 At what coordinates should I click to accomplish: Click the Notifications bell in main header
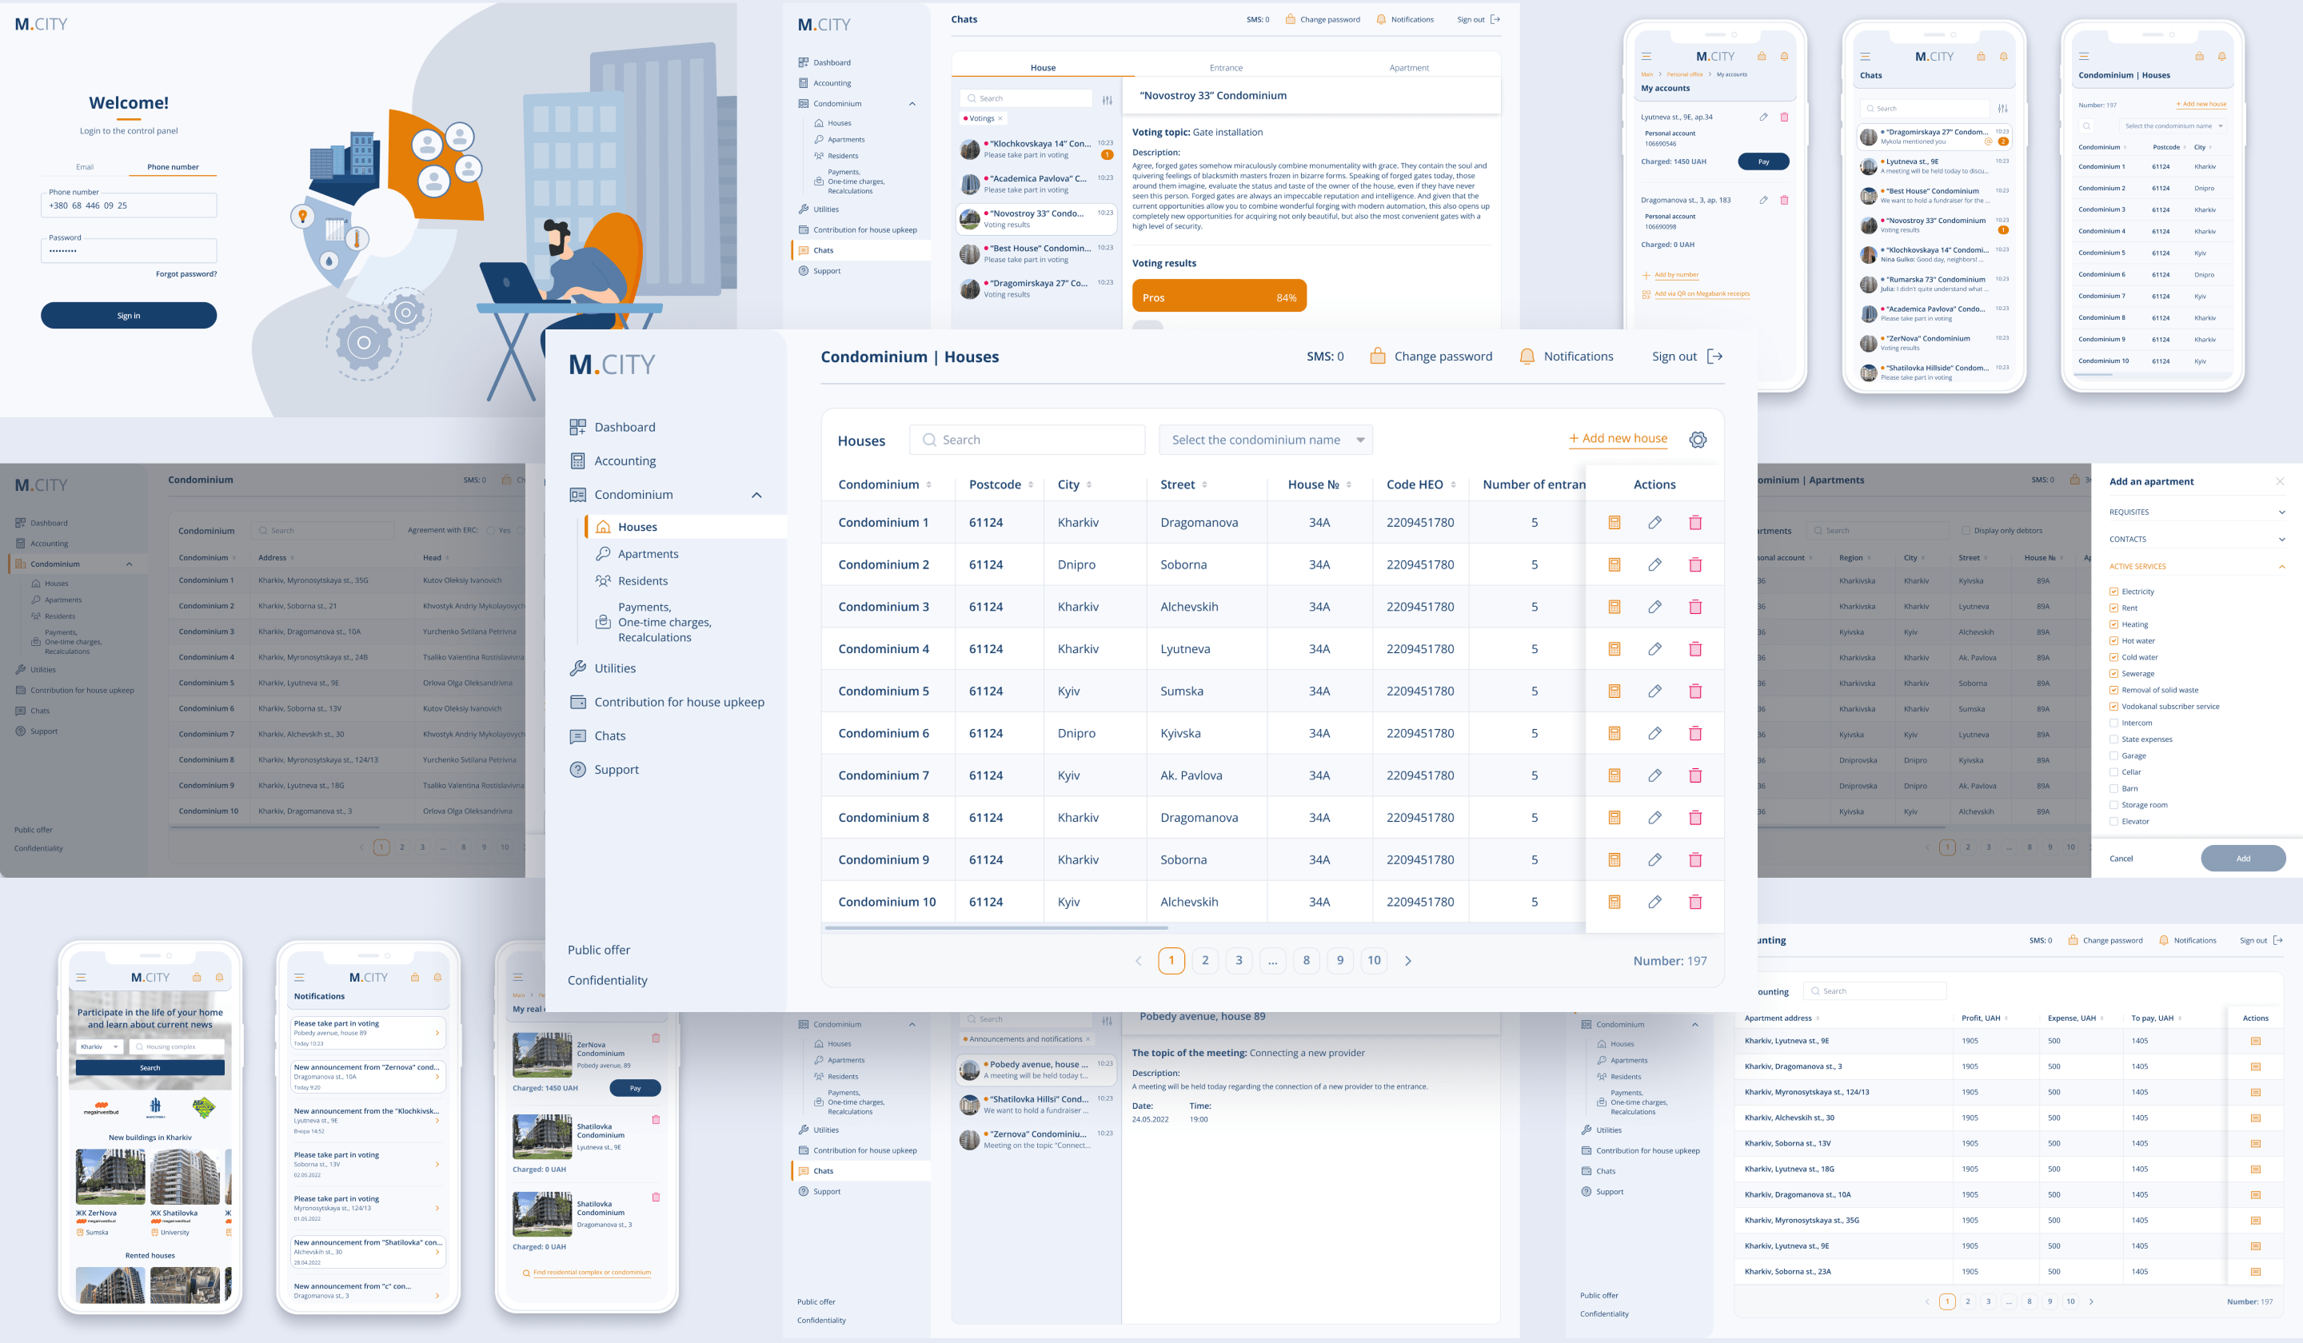coord(1527,357)
